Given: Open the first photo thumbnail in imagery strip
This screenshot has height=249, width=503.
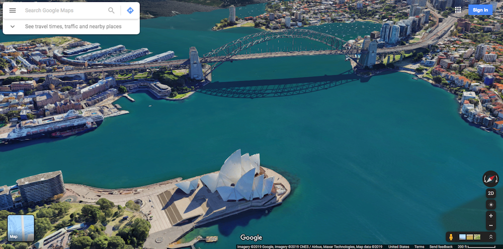Looking at the screenshot, I should pos(462,237).
